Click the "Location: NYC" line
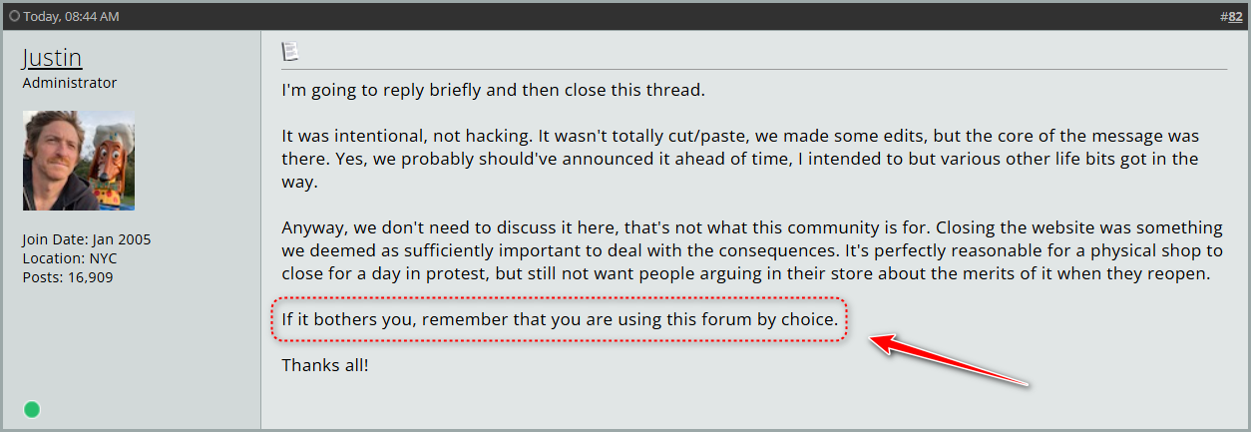Image resolution: width=1251 pixels, height=432 pixels. pos(70,258)
